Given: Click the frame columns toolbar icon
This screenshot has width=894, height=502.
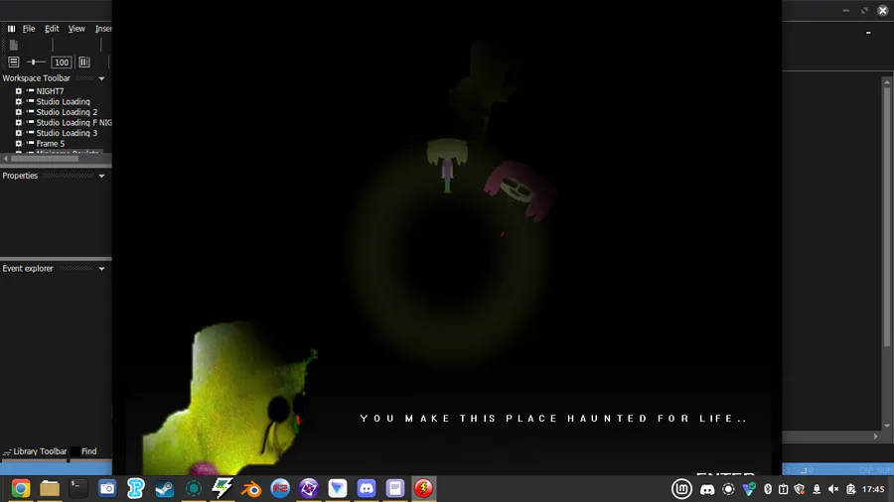Looking at the screenshot, I should [x=84, y=62].
